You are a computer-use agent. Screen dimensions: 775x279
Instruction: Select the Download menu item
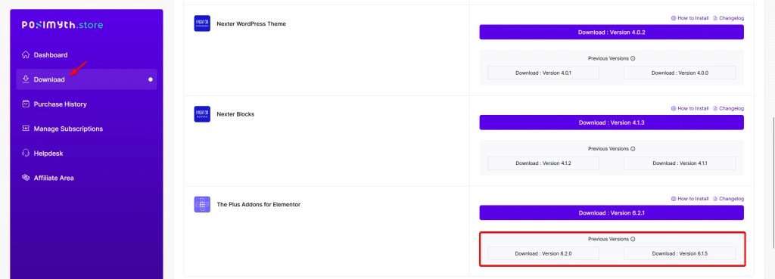[86, 79]
